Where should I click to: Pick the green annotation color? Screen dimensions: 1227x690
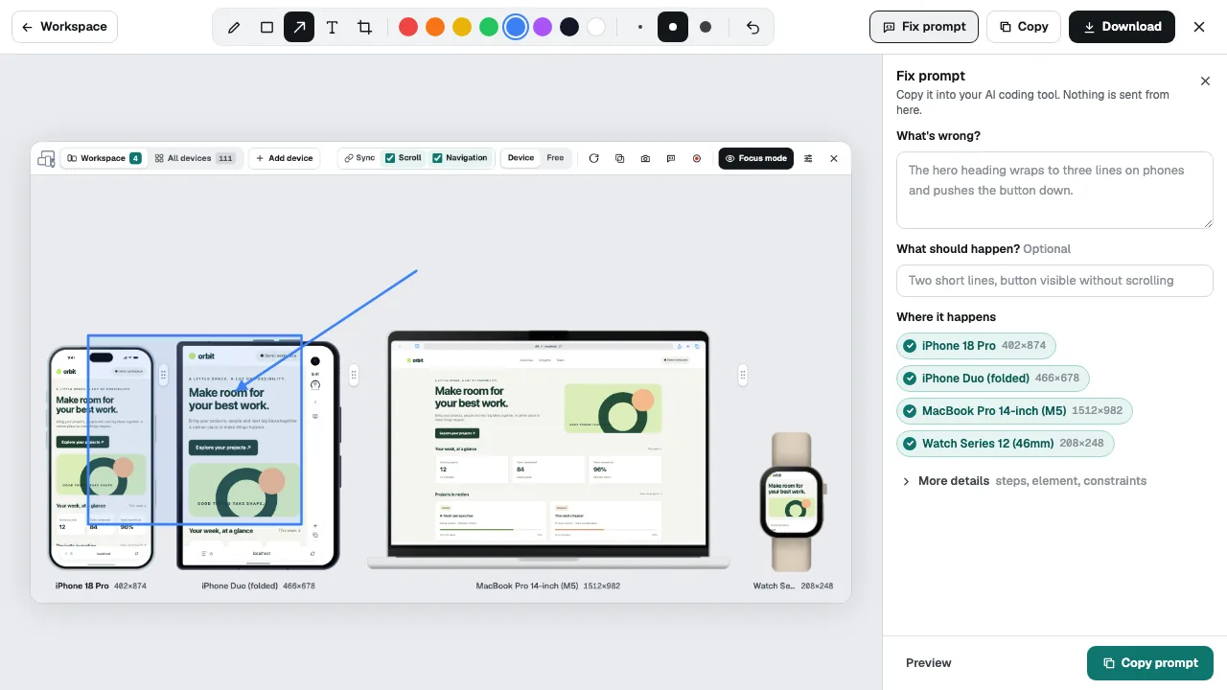coord(489,27)
